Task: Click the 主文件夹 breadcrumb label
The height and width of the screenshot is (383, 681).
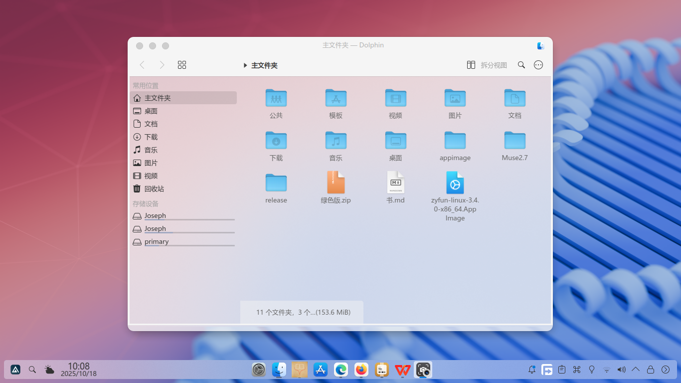Action: 264,65
